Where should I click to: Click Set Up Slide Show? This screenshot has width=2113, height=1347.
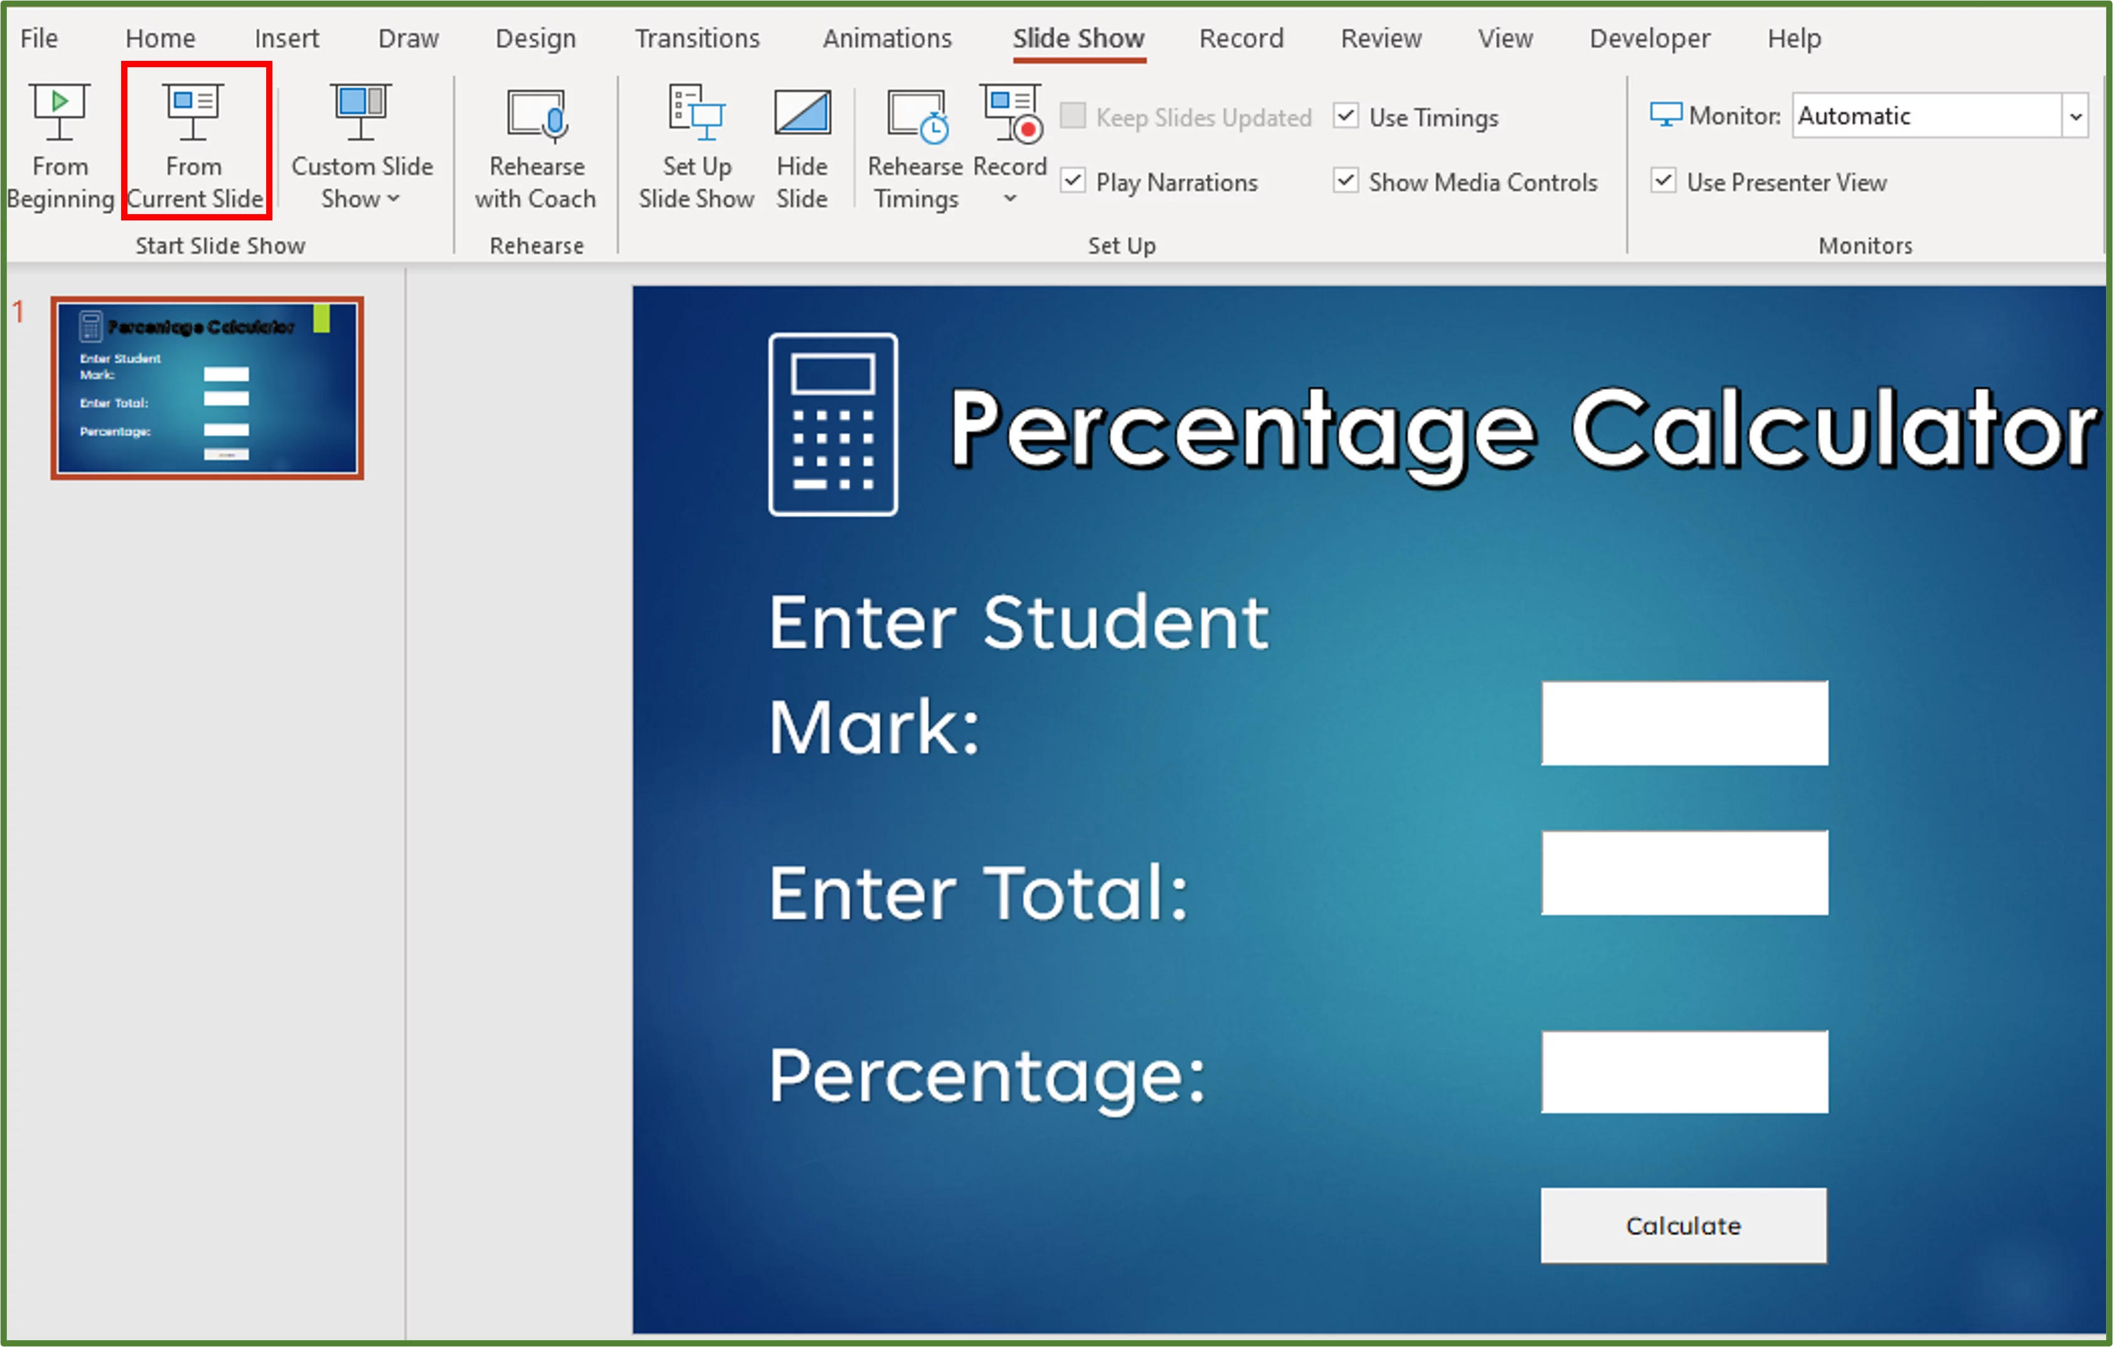pyautogui.click(x=694, y=145)
